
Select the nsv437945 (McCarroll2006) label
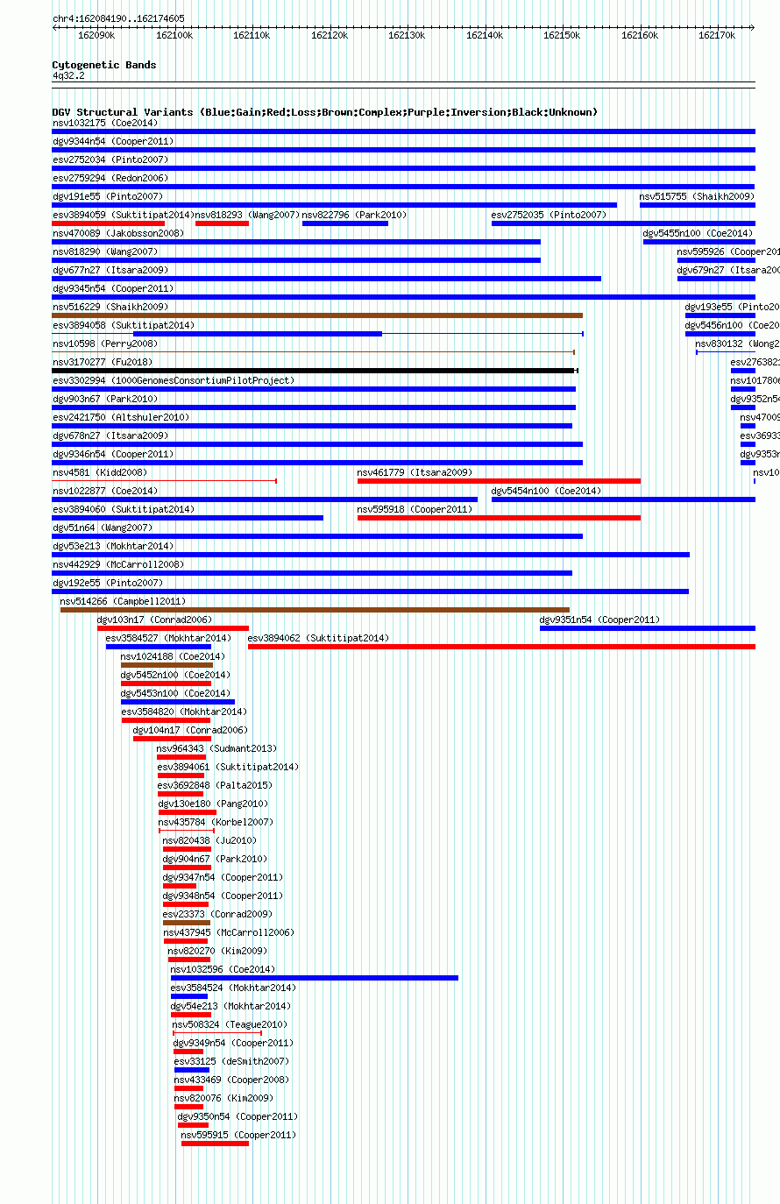(x=229, y=932)
